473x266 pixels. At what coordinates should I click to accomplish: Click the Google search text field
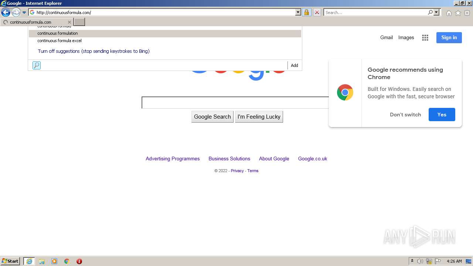click(x=235, y=103)
